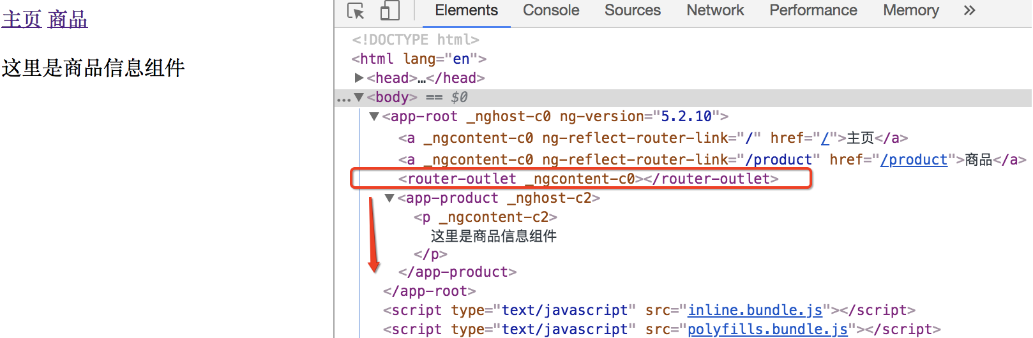Open the Performance tab
The height and width of the screenshot is (338, 1033).
click(x=813, y=10)
